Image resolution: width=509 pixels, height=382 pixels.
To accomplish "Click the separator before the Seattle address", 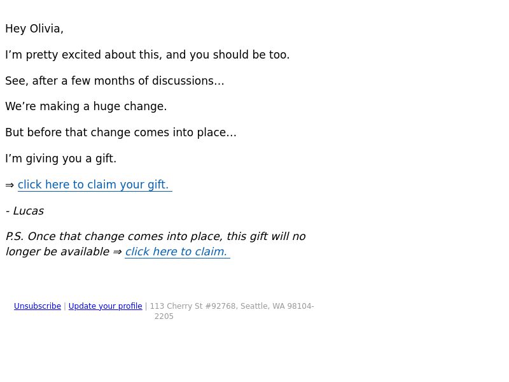I will tap(146, 306).
